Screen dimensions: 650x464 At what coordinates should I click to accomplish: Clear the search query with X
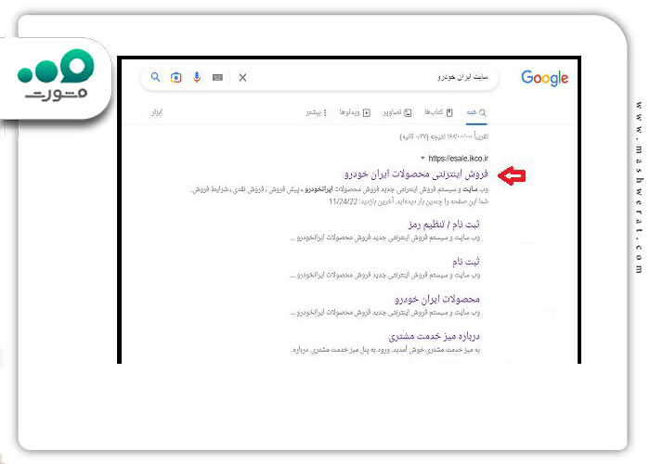click(x=243, y=77)
